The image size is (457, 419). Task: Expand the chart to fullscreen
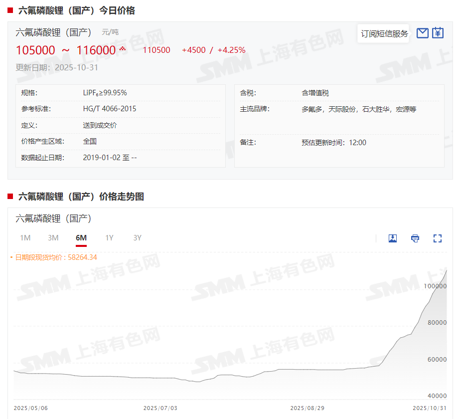tap(437, 238)
